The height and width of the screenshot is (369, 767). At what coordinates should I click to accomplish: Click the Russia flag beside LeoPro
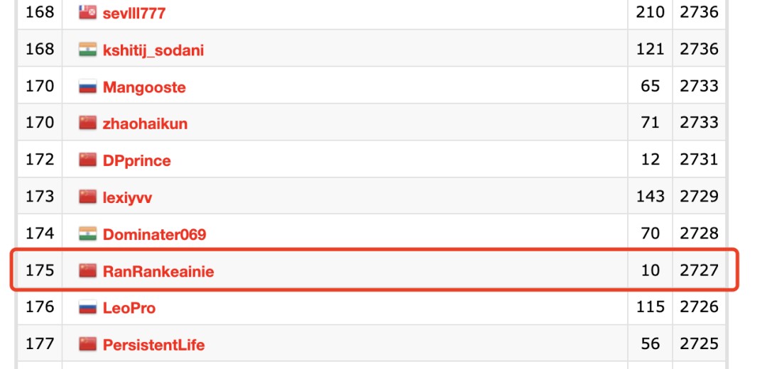pos(87,307)
